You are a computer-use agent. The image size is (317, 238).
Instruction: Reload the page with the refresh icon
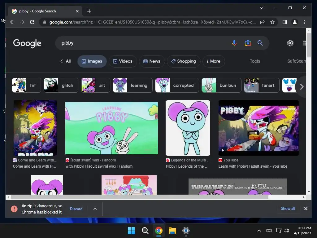[x=32, y=22]
